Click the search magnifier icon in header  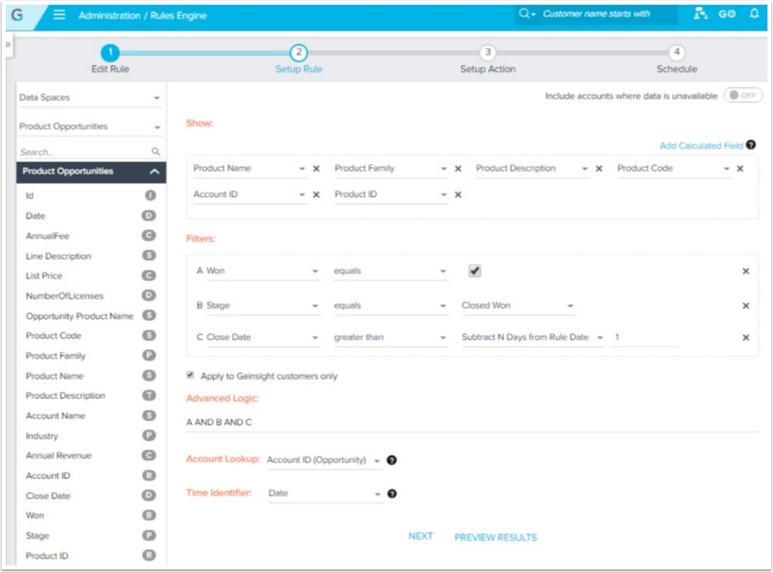tap(524, 14)
